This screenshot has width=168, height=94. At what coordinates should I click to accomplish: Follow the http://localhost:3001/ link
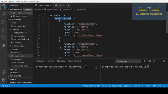click(x=88, y=55)
